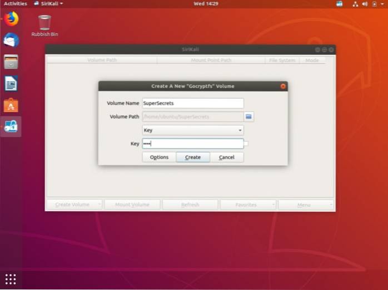This screenshot has height=290, width=388.
Task: Click the SiriKali dock icon
Action: pos(11,126)
